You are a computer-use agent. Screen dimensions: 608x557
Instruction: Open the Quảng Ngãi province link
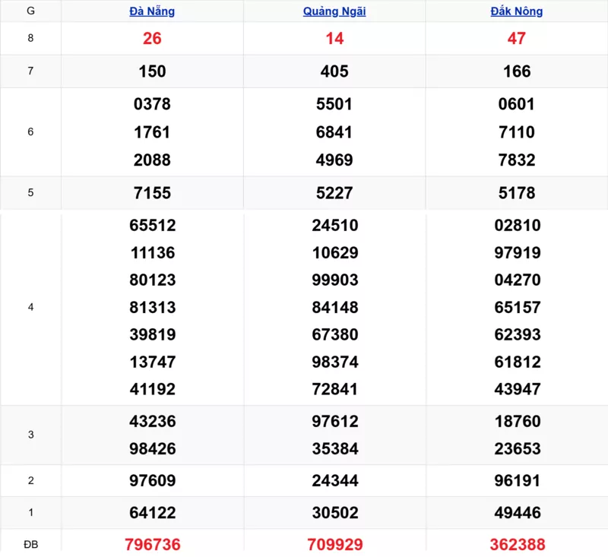click(334, 11)
